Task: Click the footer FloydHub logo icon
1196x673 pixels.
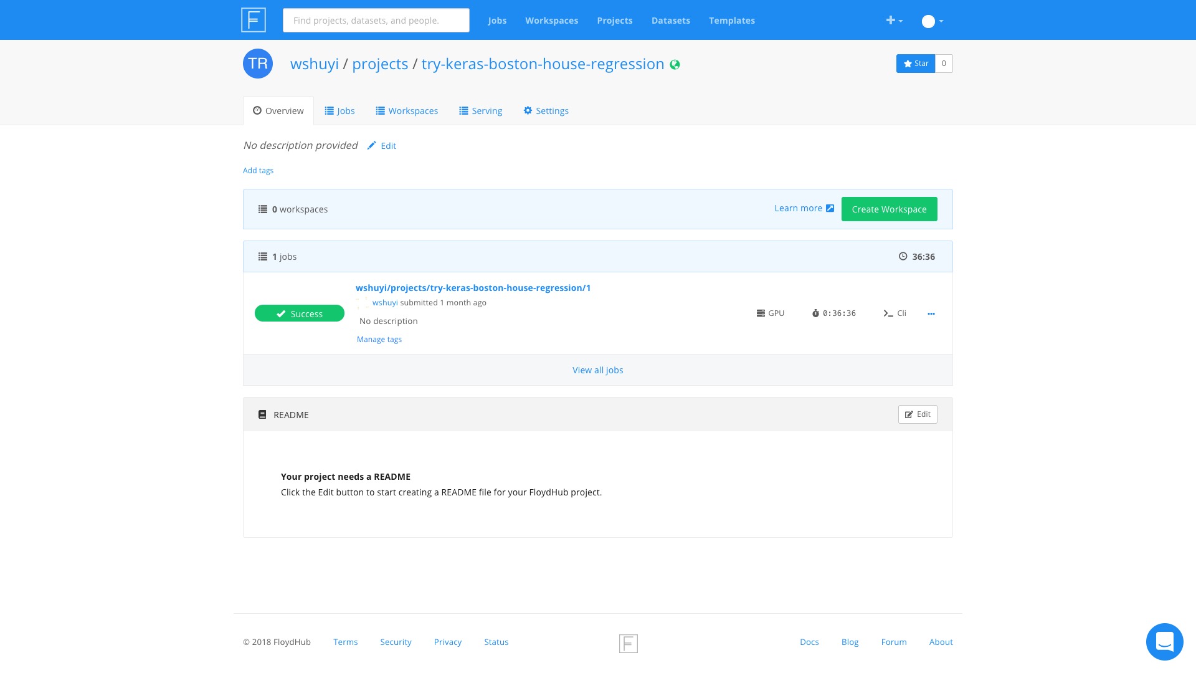Action: tap(628, 643)
